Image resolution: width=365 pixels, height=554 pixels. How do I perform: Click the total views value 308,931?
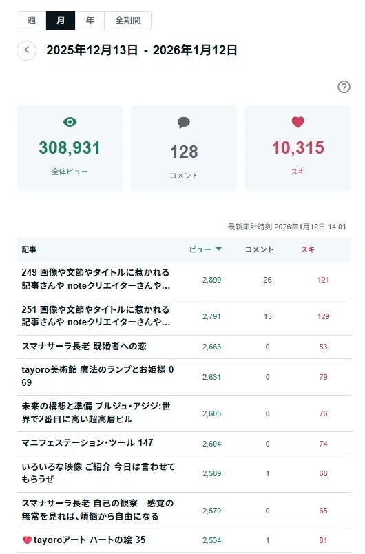(x=70, y=147)
